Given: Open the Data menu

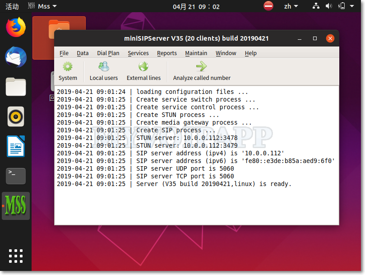Looking at the screenshot, I should coord(83,53).
